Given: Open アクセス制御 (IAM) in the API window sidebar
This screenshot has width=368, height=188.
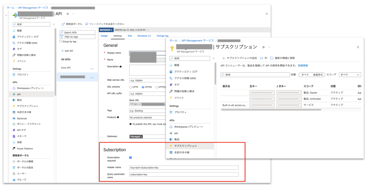Looking at the screenshot, I should pyautogui.click(x=27, y=43).
